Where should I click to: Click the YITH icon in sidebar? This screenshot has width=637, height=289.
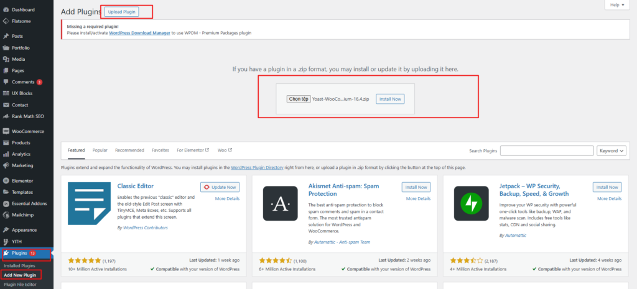coord(6,242)
